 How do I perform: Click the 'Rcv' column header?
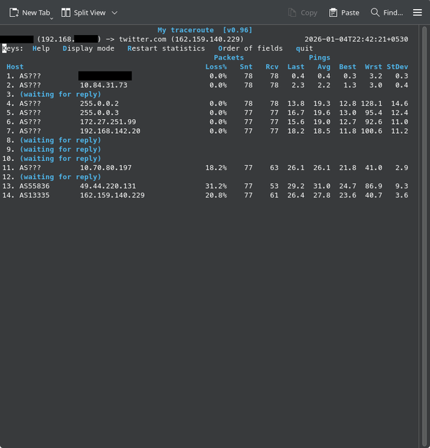272,67
